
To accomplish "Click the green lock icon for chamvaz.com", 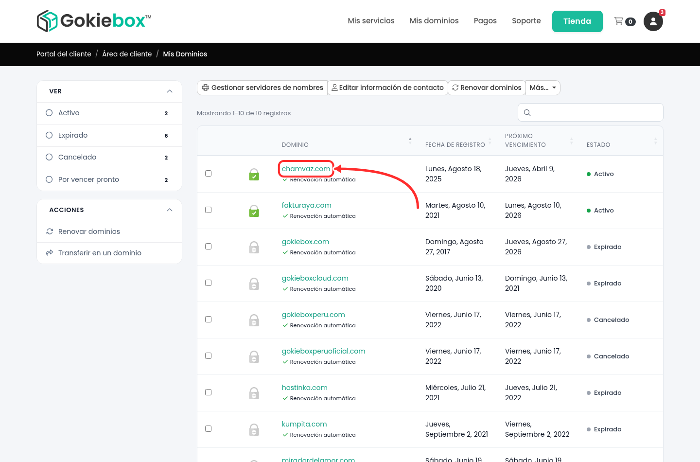I will tap(254, 174).
